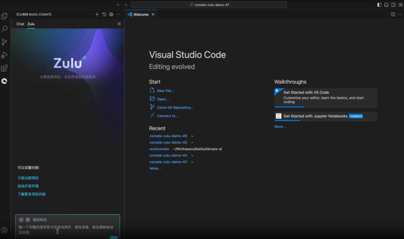
Task: Open recent comate-zulu-demo-46
Action: (168, 136)
